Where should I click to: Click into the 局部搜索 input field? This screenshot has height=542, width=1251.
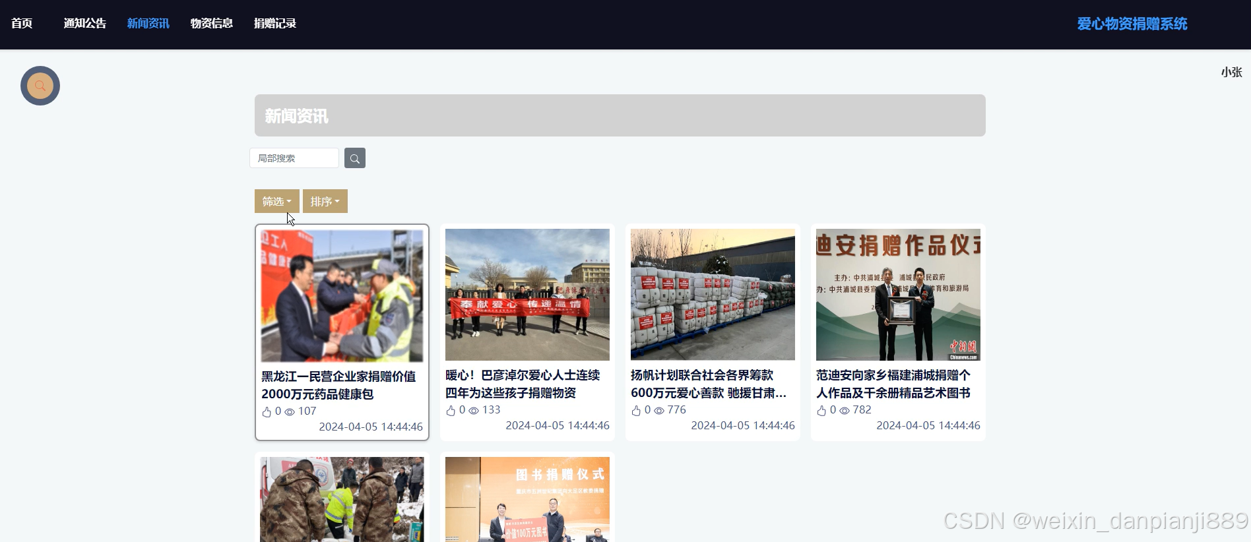tap(294, 158)
